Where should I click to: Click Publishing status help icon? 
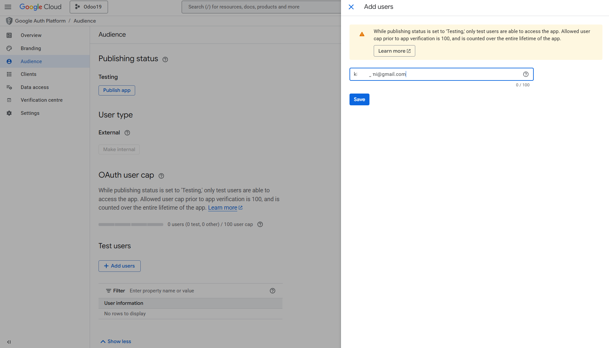pos(165,60)
